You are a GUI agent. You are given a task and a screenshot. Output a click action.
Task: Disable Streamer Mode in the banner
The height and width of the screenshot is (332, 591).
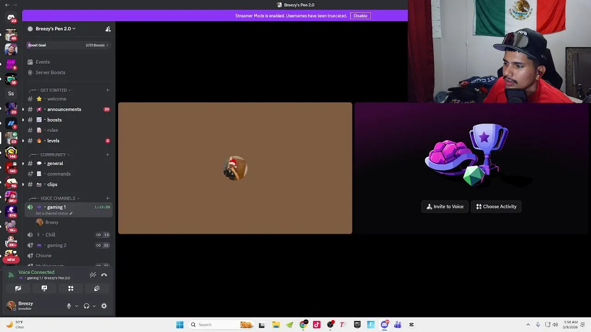[x=360, y=16]
